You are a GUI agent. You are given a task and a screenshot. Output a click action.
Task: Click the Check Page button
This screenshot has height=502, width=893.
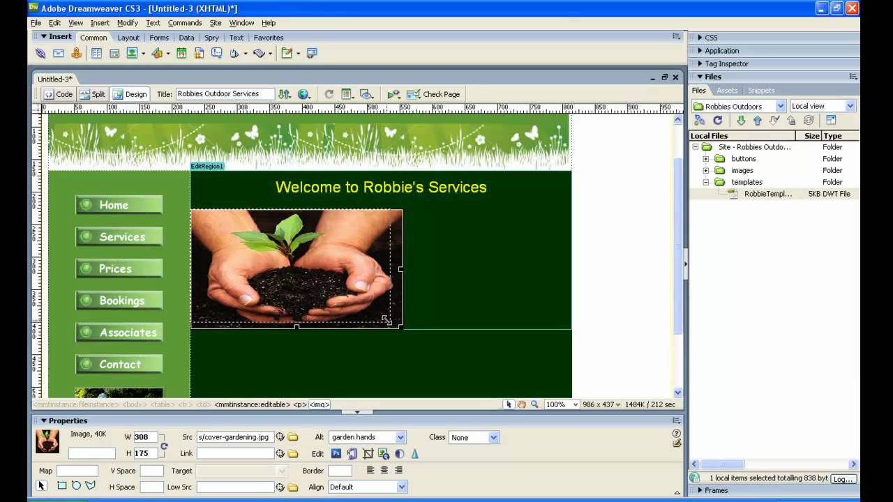pos(433,93)
